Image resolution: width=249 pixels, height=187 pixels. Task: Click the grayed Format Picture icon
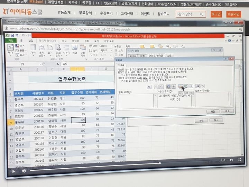click(x=202, y=86)
